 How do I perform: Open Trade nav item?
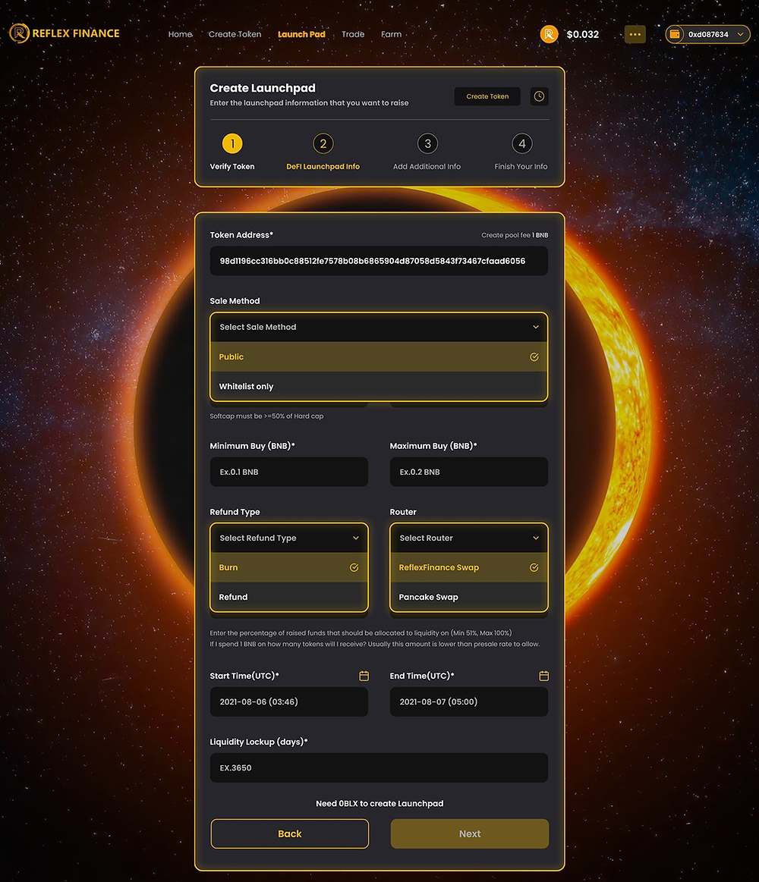point(353,34)
